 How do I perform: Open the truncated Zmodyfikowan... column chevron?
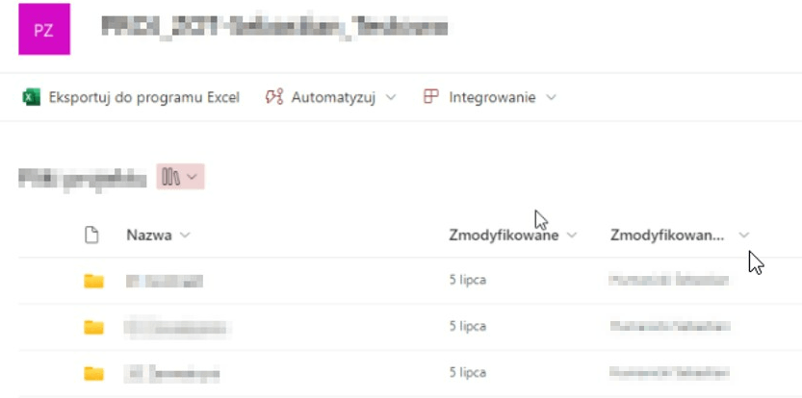click(x=743, y=236)
